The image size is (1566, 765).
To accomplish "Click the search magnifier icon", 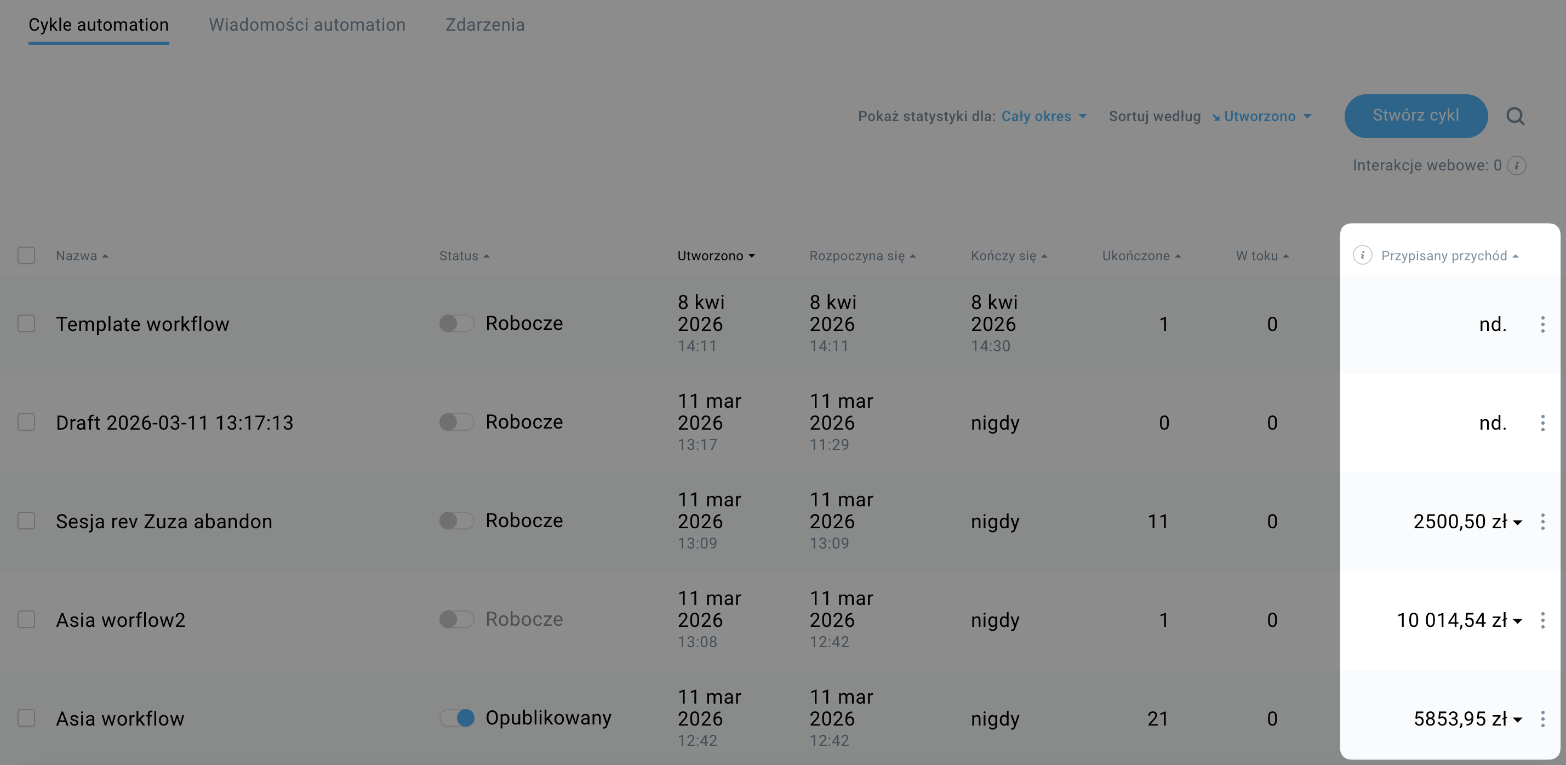I will 1515,116.
